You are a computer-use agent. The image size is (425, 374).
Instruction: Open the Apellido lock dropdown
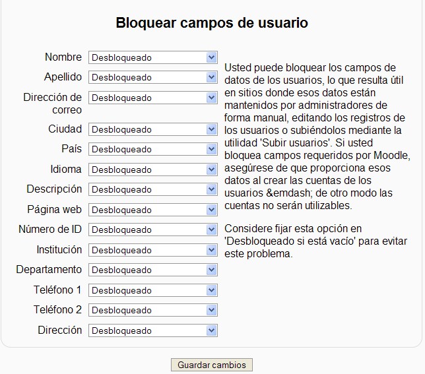click(152, 77)
